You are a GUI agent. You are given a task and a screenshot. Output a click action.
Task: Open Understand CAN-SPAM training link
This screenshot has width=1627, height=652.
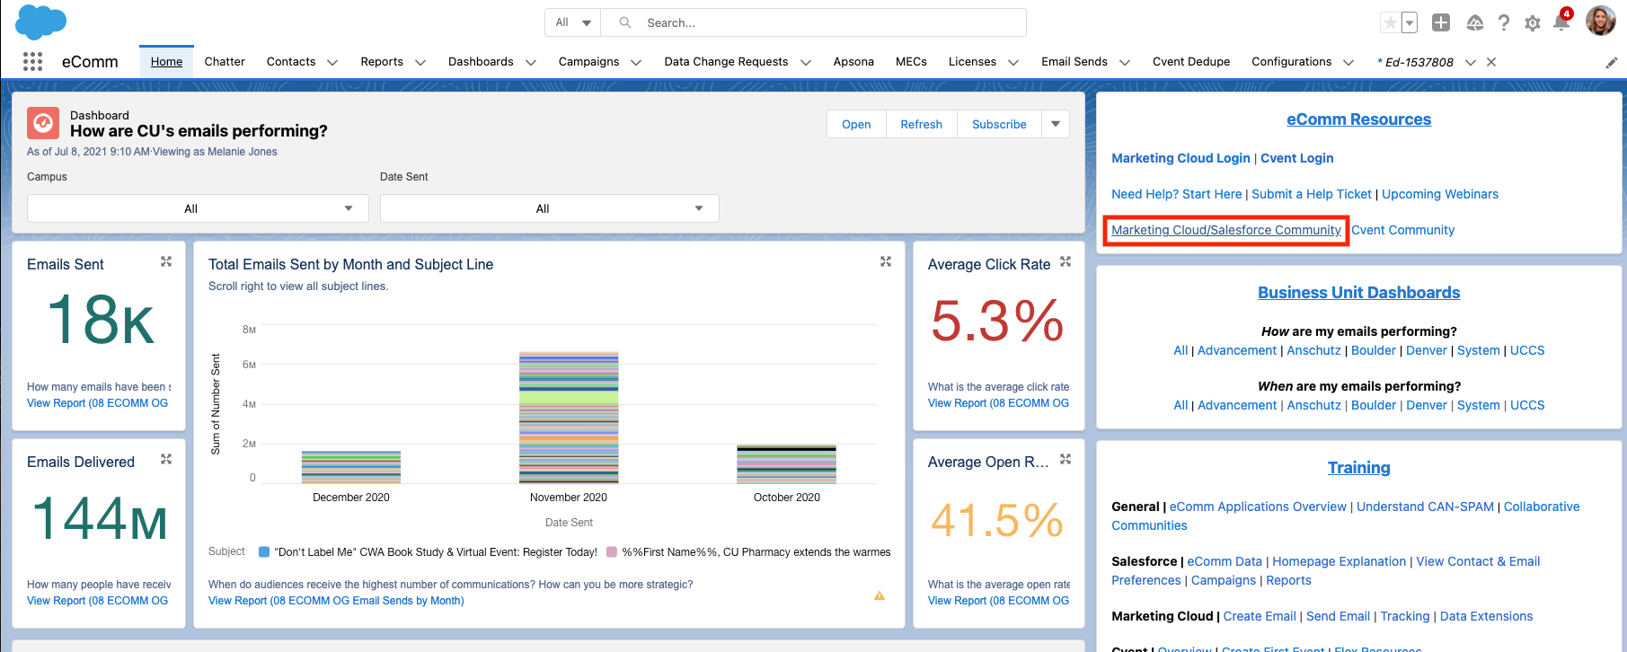[1425, 507]
